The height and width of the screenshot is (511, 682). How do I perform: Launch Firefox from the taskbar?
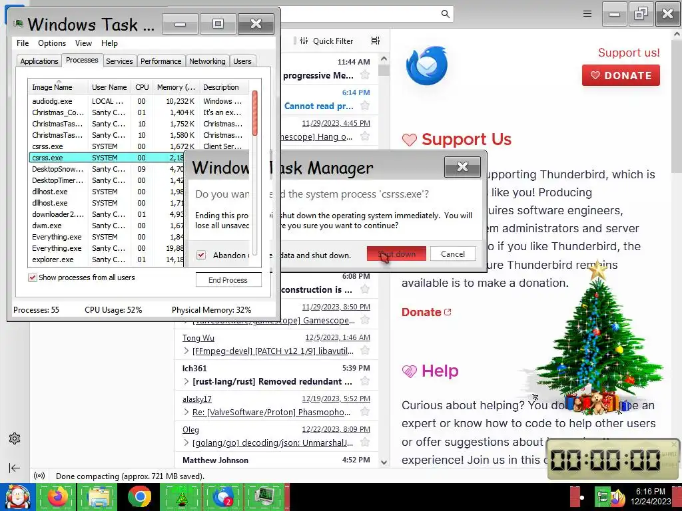tap(57, 498)
